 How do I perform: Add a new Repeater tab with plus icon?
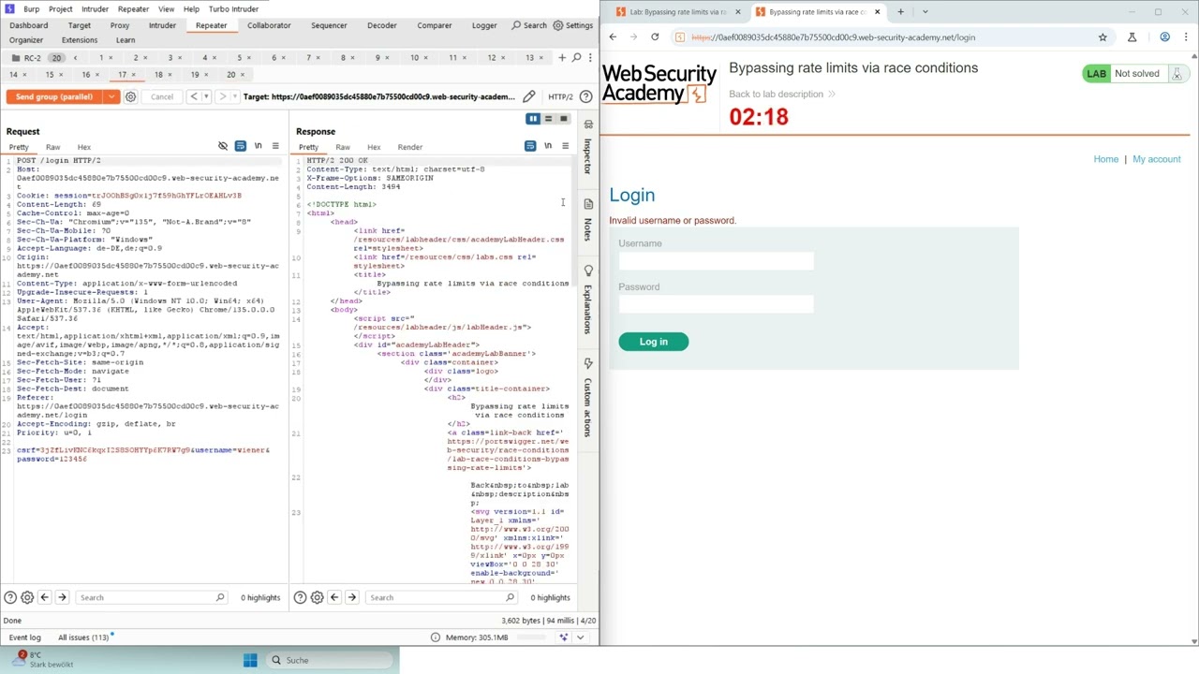(562, 58)
